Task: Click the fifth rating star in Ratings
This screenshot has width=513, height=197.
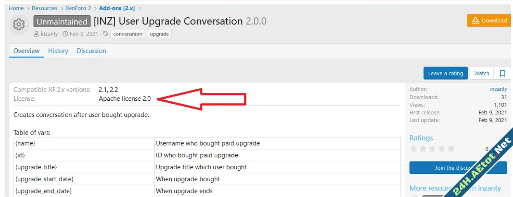Action: tap(451, 149)
